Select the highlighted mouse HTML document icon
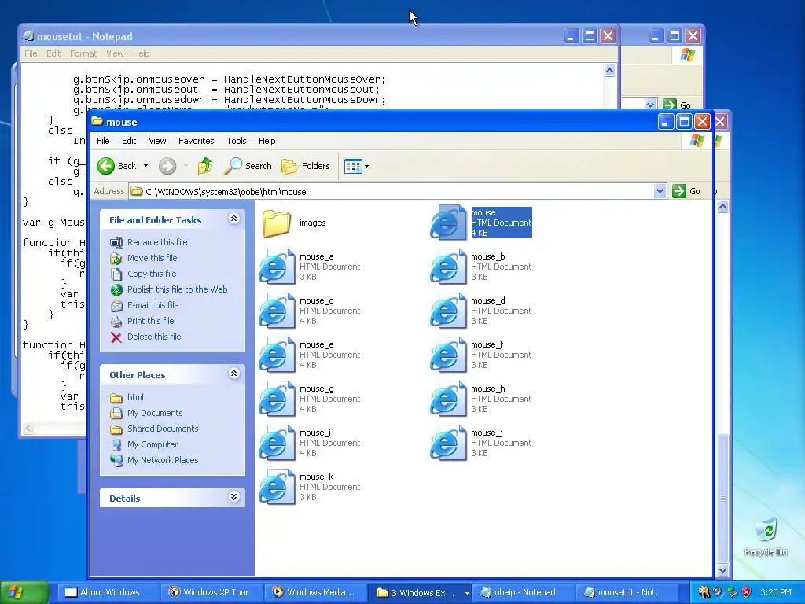805x604 pixels. 447,223
